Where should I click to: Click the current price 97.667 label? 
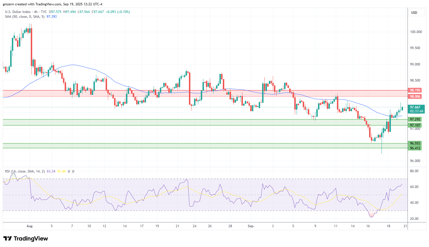pos(415,107)
